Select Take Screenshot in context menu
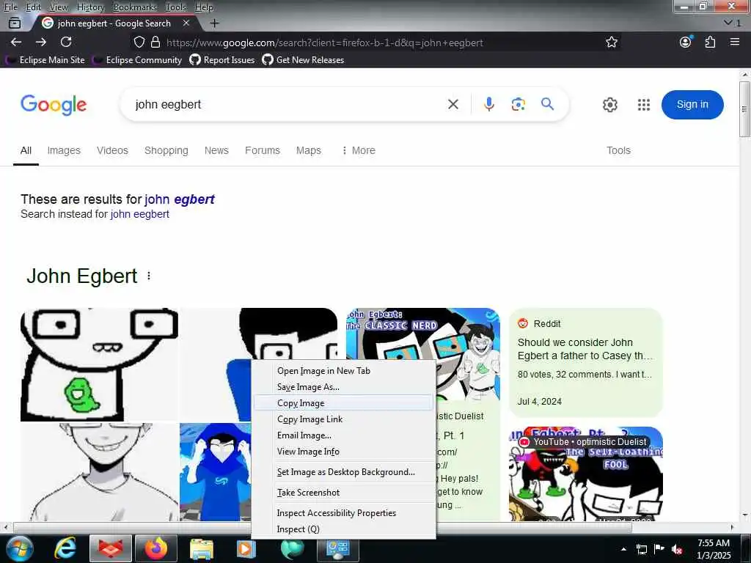 343,493
